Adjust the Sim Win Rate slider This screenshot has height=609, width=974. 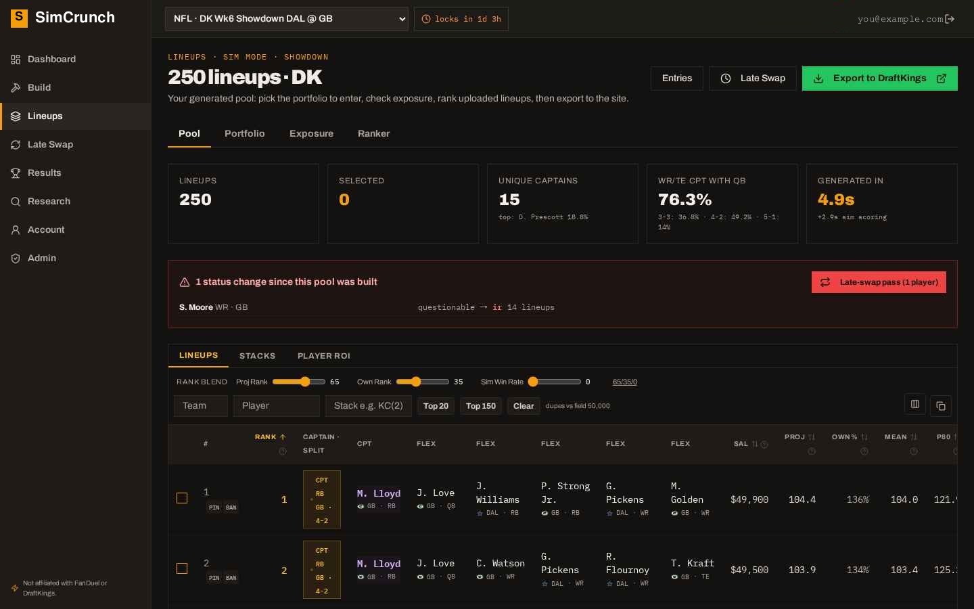(555, 382)
